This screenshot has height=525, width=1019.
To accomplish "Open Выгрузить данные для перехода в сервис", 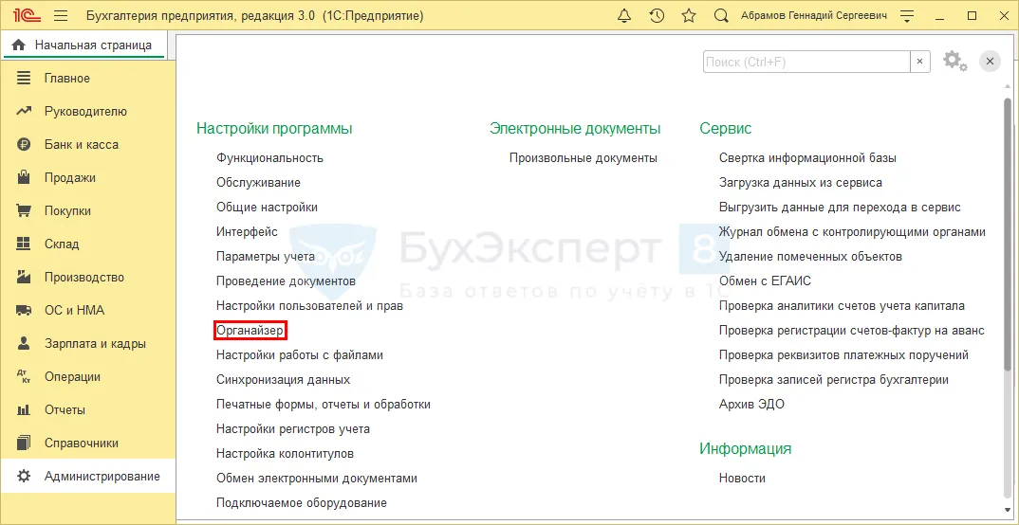I will 841,208.
